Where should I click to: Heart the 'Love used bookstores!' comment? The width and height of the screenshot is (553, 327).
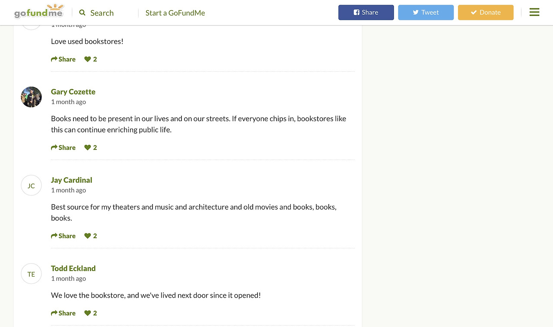(x=88, y=59)
